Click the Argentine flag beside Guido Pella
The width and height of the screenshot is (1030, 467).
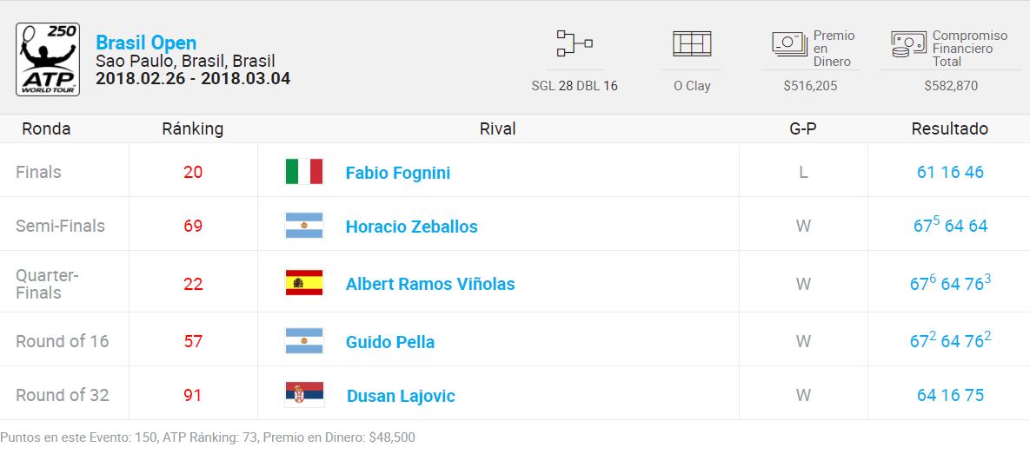(x=304, y=341)
